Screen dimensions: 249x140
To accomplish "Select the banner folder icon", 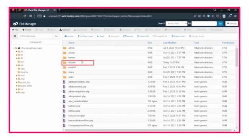I will pos(65,58).
